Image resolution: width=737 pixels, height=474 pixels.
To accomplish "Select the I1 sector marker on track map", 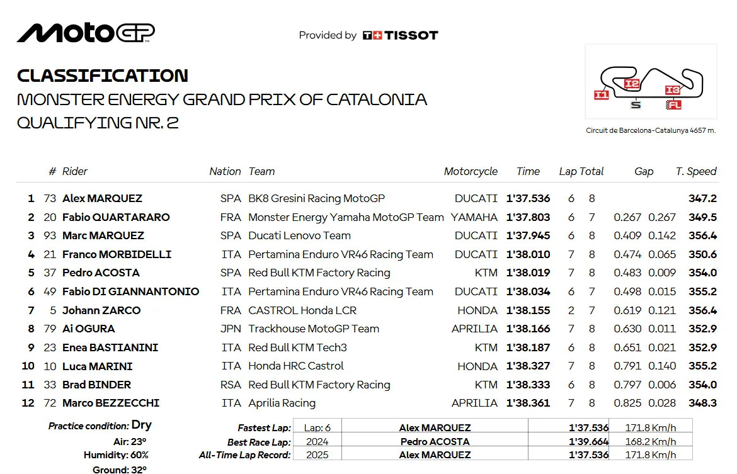I will [x=602, y=95].
